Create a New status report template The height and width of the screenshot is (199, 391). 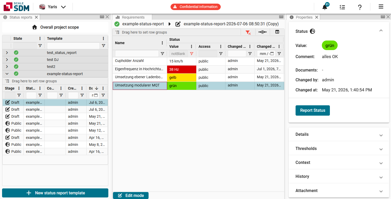tap(55, 193)
